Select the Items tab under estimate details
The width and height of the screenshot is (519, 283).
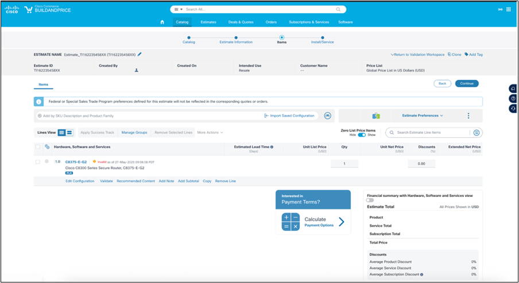(44, 85)
